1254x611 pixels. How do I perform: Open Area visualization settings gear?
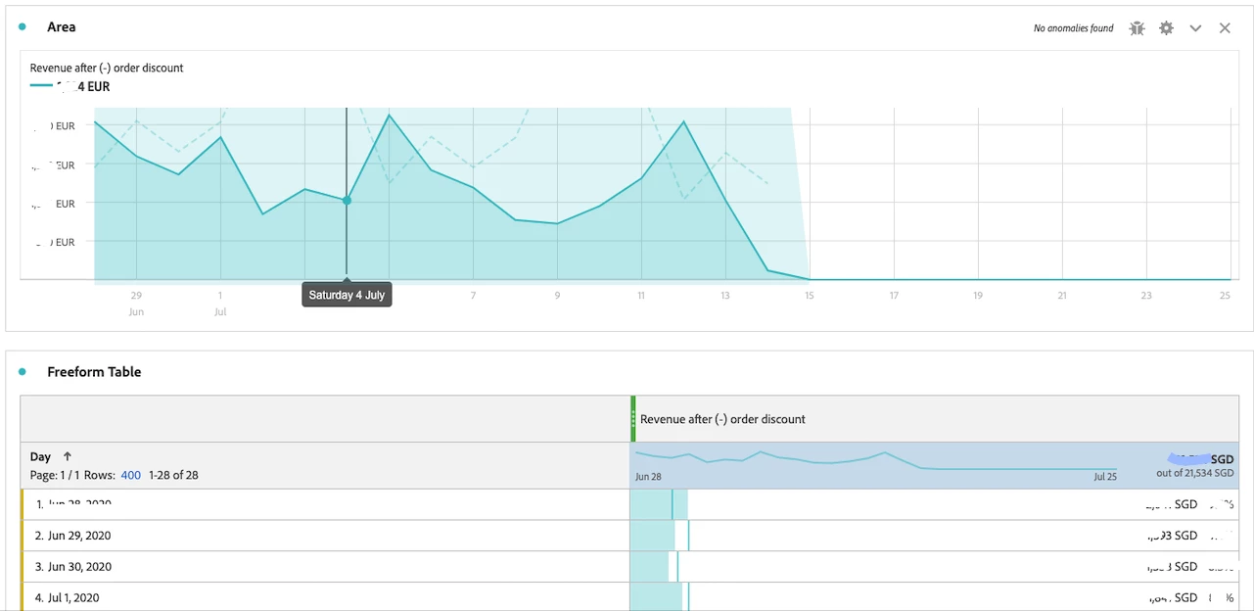tap(1166, 28)
